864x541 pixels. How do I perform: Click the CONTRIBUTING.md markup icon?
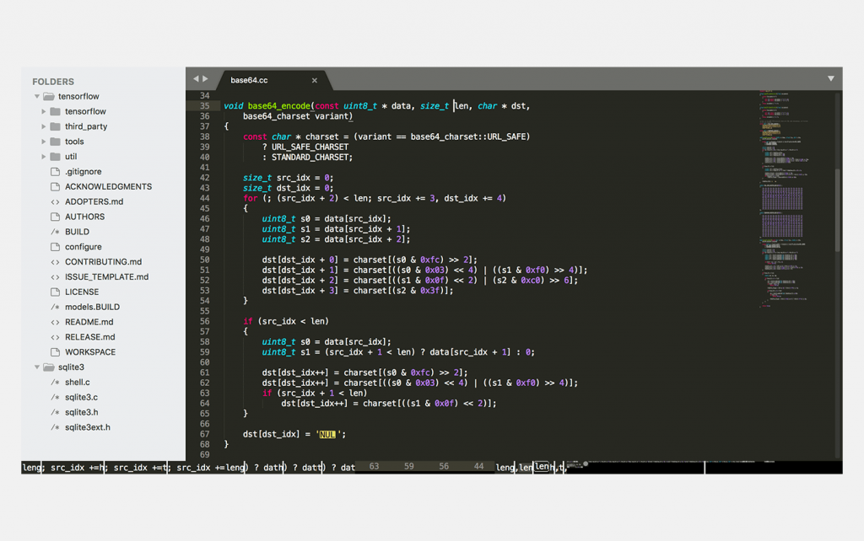(x=55, y=262)
